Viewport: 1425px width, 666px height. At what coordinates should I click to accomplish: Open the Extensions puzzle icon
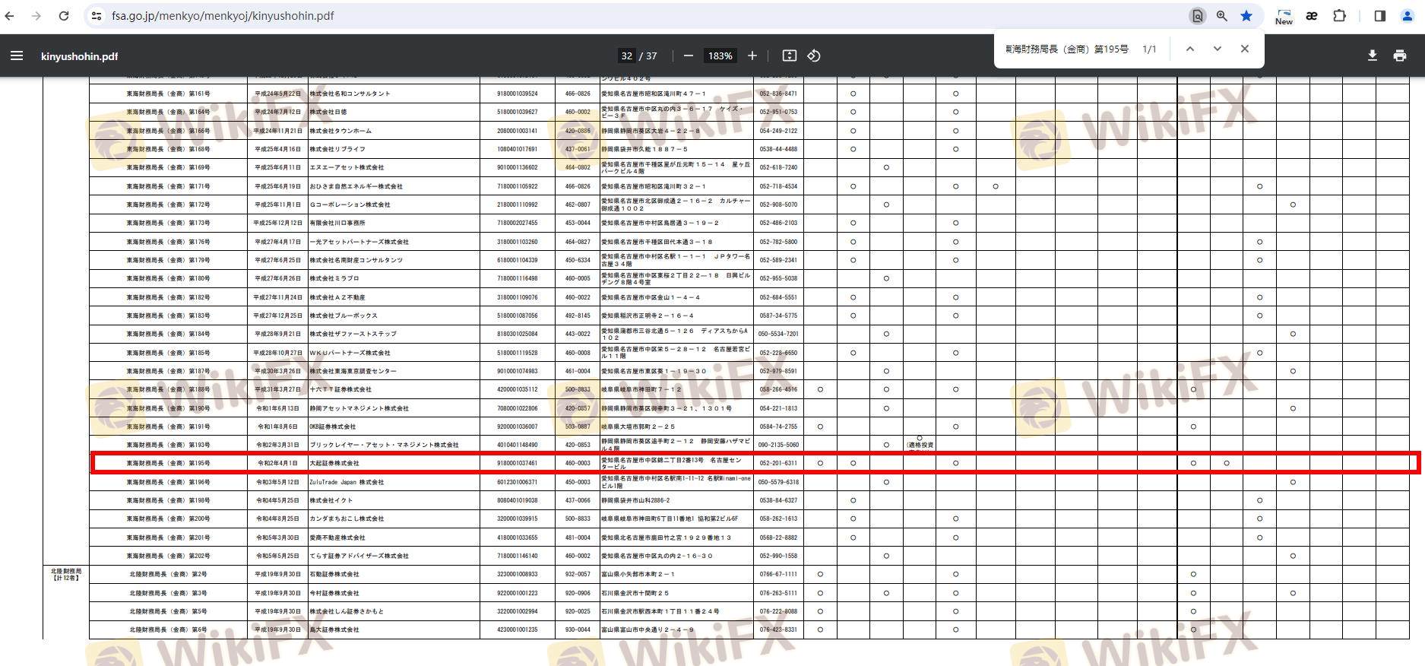[x=1340, y=16]
